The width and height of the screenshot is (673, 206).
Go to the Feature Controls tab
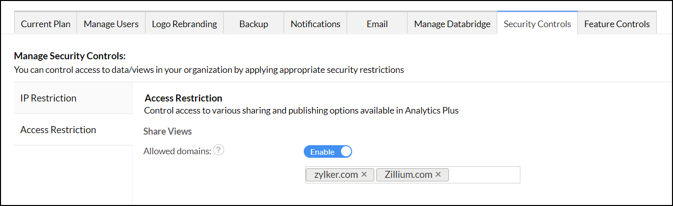617,24
